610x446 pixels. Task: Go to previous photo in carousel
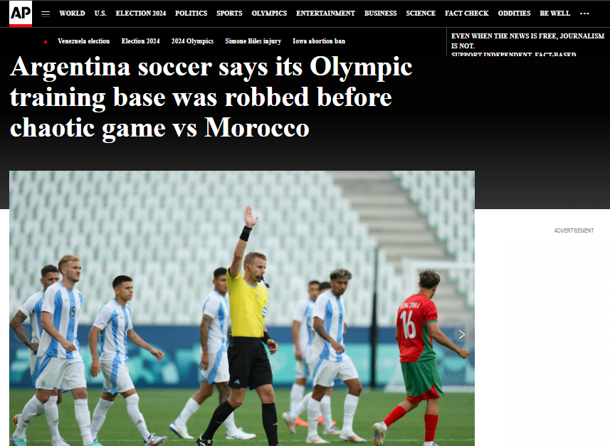[21, 334]
